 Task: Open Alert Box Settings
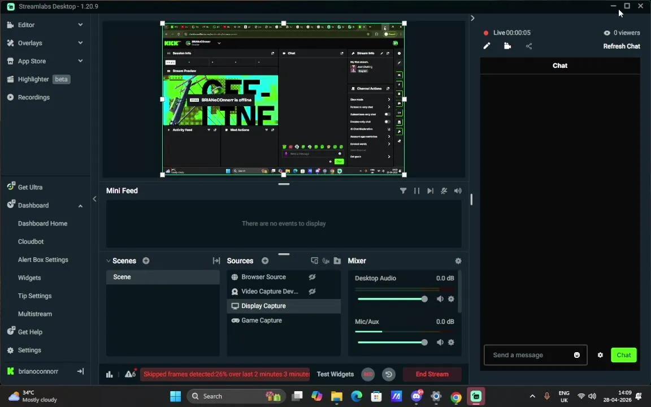[43, 259]
